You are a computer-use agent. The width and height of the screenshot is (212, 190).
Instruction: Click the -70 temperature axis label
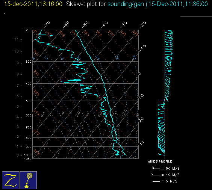[47, 24]
